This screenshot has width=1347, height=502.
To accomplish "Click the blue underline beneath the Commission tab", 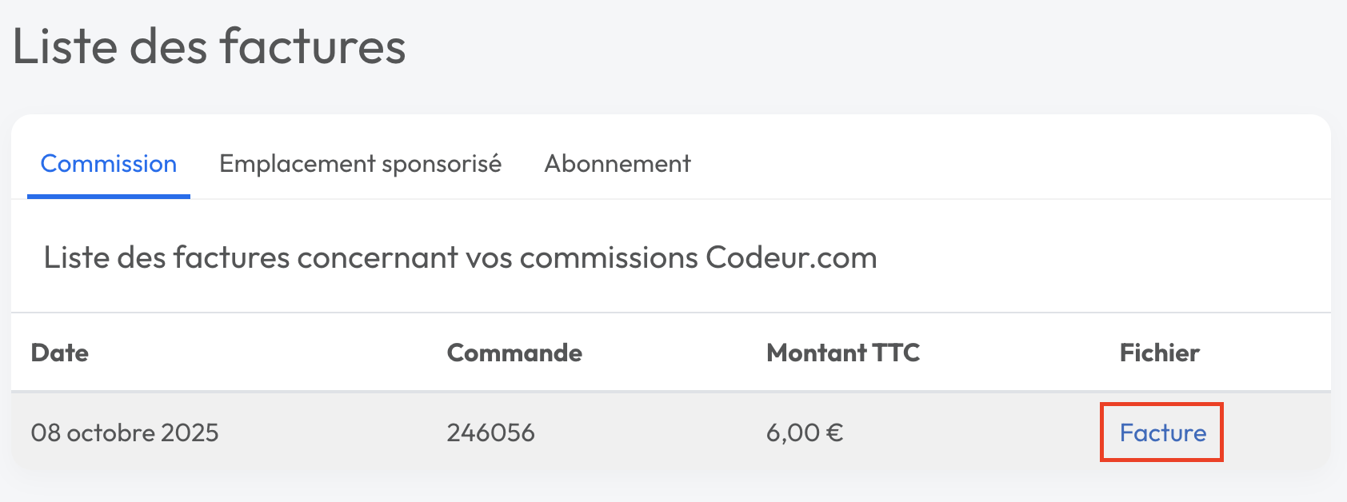I will click(109, 196).
